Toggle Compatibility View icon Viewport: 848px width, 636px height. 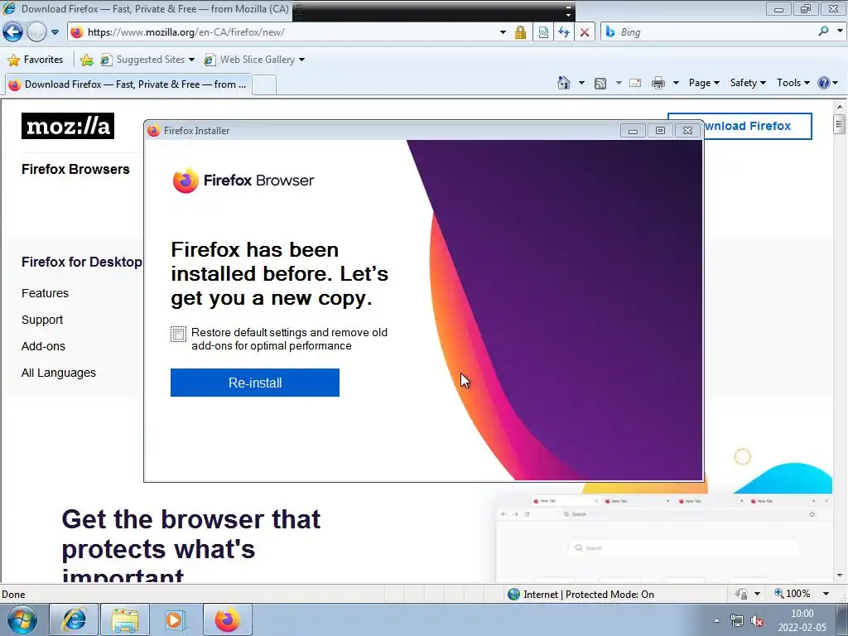[543, 32]
